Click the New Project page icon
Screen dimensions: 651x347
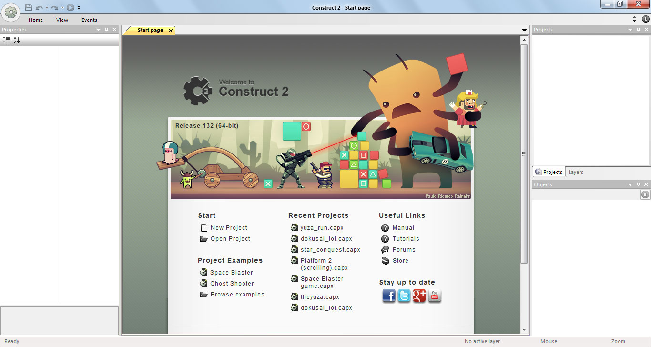tap(204, 228)
